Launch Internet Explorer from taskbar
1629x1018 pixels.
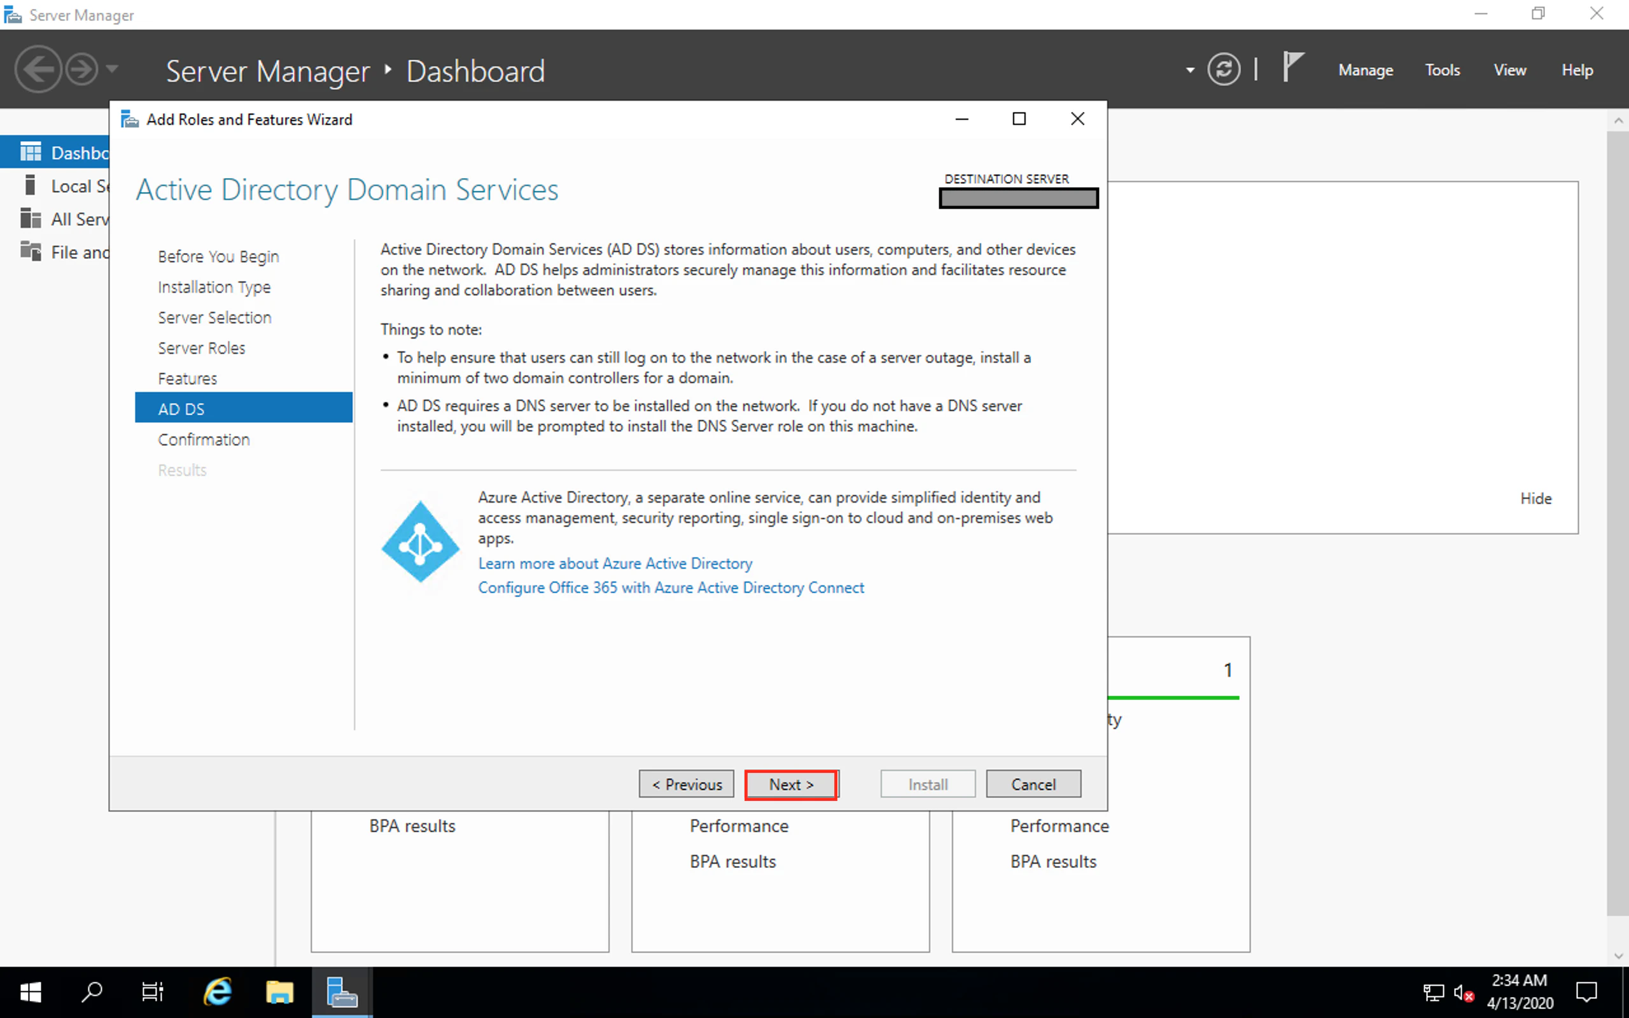click(x=218, y=992)
